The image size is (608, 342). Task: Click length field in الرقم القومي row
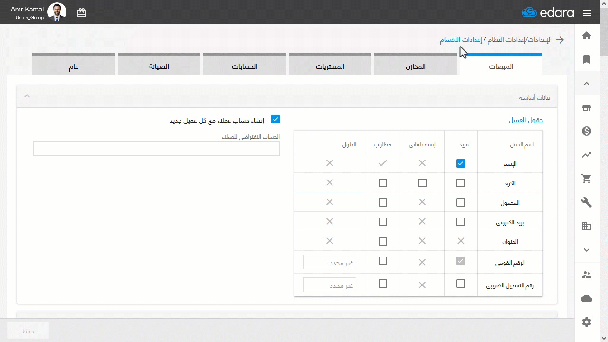coord(330,262)
